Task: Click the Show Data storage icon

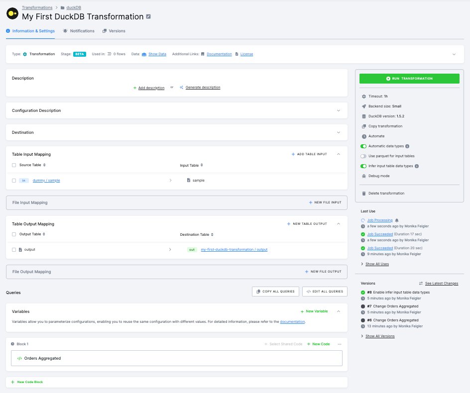Action: coord(144,54)
